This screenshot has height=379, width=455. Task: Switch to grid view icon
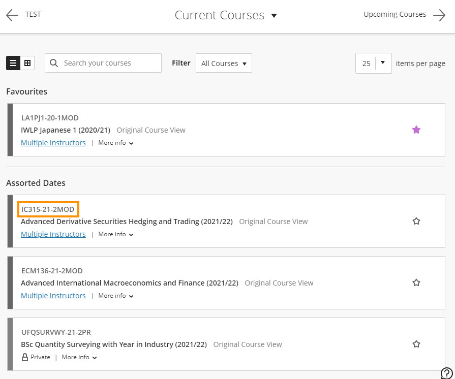(27, 63)
